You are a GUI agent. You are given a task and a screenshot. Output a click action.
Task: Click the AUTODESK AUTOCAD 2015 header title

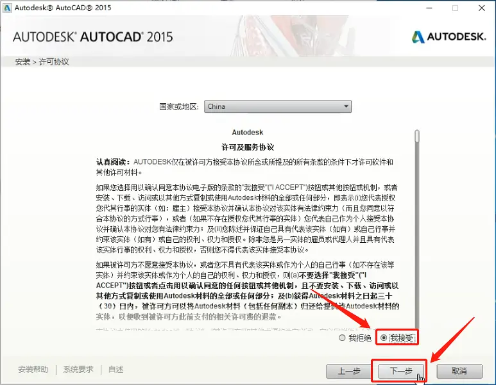click(x=93, y=37)
